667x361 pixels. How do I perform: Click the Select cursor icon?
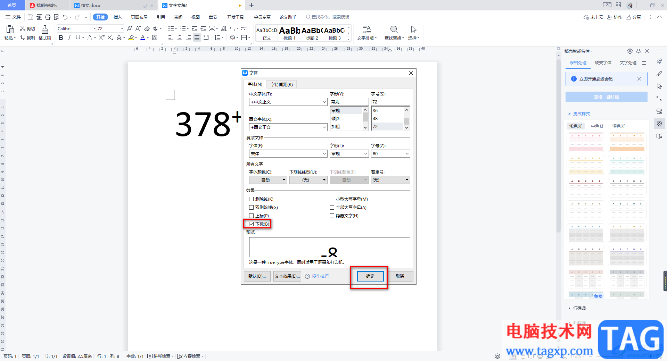[x=413, y=30]
